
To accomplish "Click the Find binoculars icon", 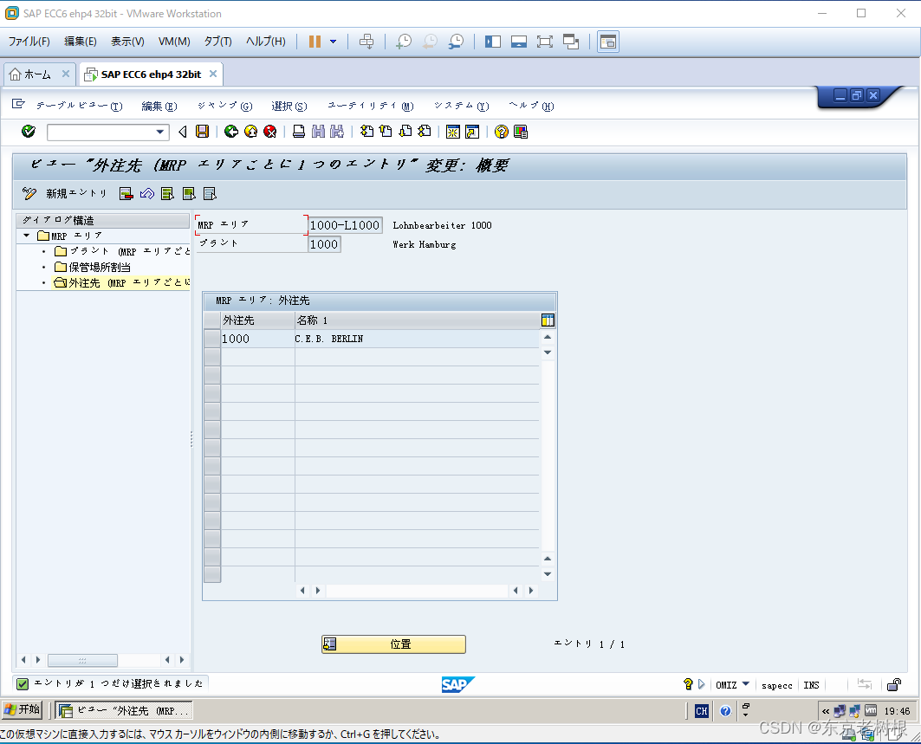I will [x=318, y=132].
